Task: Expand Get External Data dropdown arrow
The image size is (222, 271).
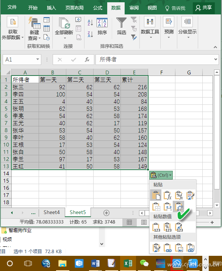Action: (23, 37)
